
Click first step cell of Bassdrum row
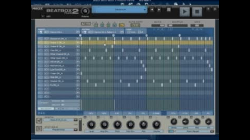coord(82,39)
